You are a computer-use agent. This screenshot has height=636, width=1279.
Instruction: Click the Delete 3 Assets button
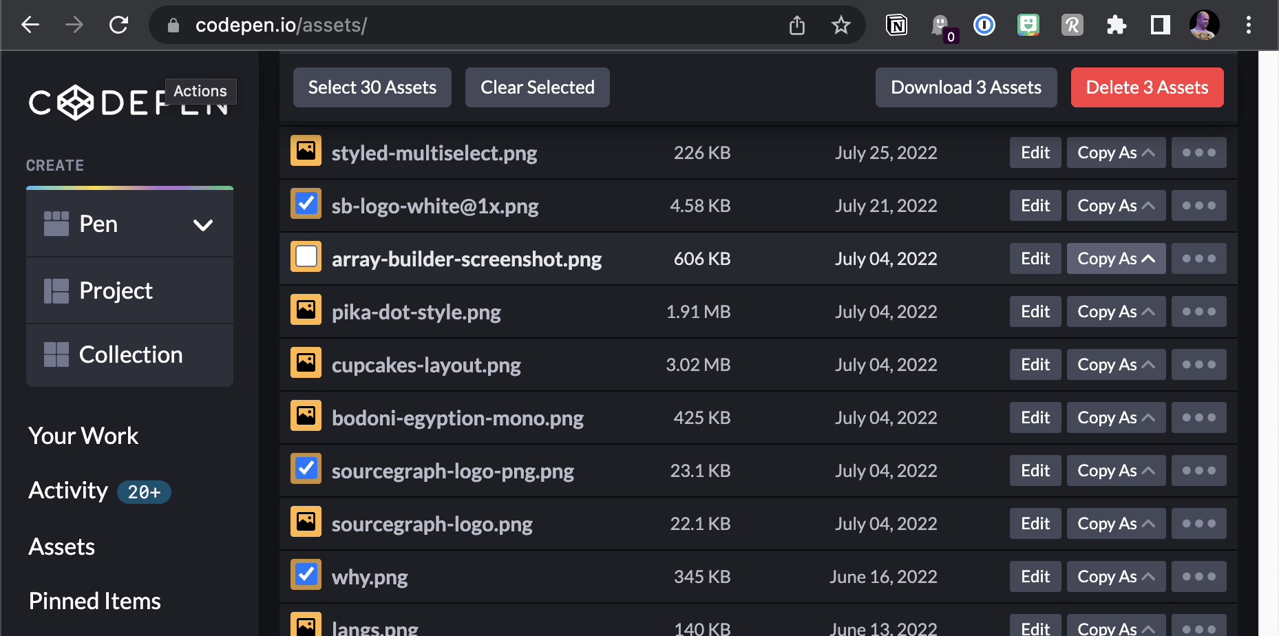1147,87
